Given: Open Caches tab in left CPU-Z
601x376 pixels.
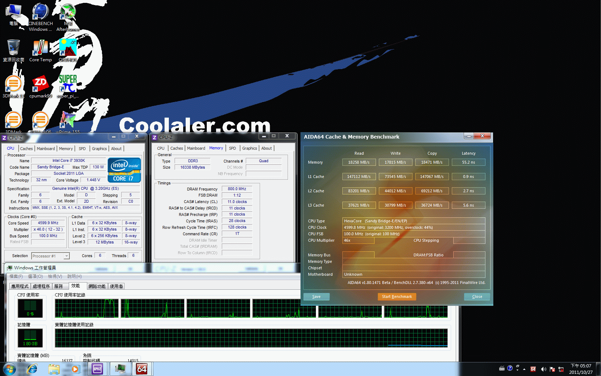Looking at the screenshot, I should tap(26, 149).
